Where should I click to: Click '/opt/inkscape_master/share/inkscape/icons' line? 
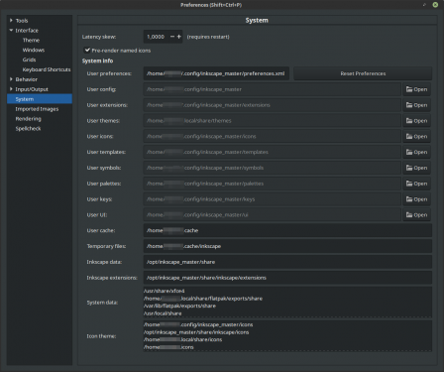[x=196, y=332]
